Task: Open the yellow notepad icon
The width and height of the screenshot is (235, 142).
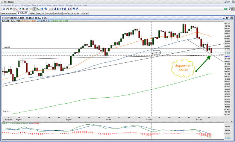Action: point(30,9)
